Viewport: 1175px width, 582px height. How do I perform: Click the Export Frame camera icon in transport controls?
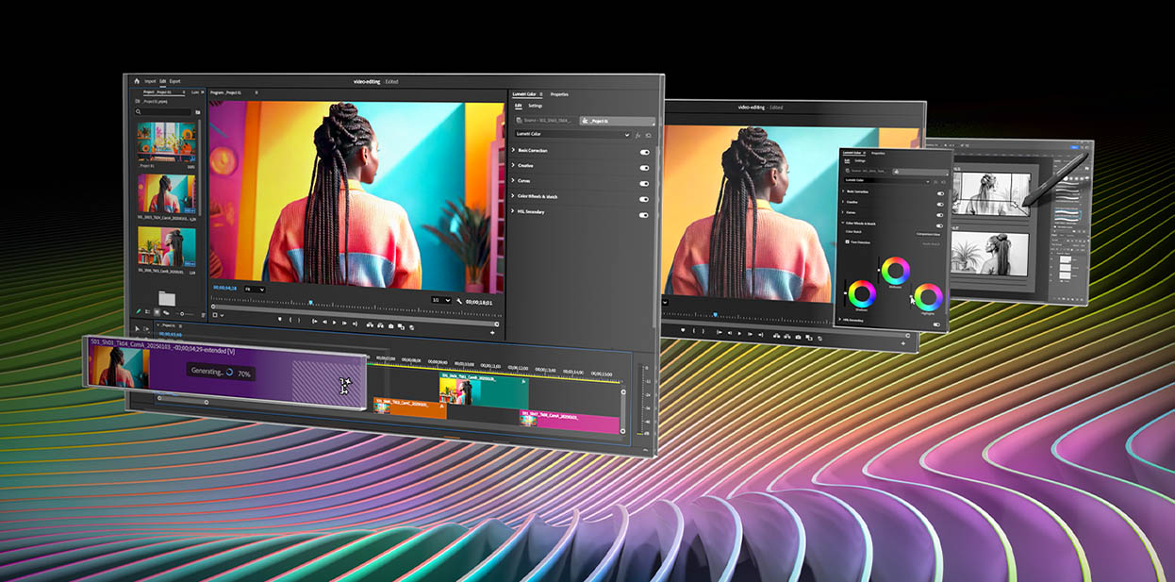click(390, 326)
